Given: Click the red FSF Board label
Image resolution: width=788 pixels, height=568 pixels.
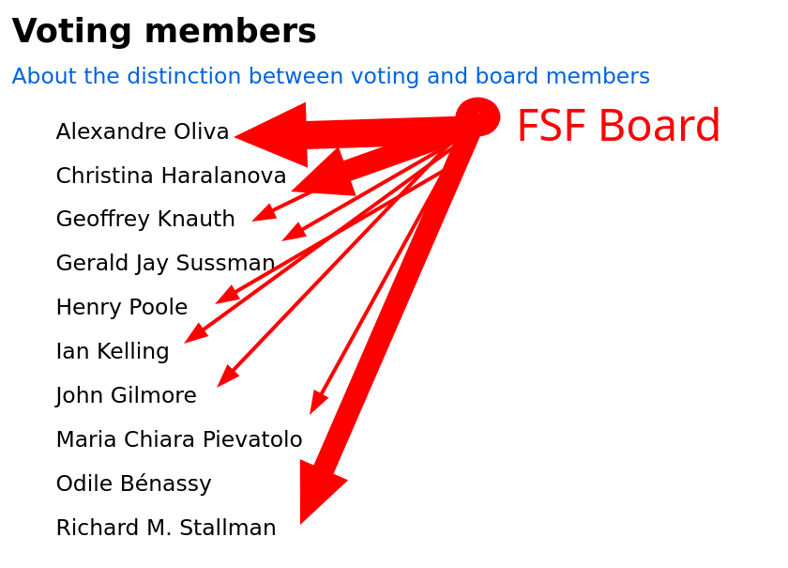Looking at the screenshot, I should pos(618,125).
